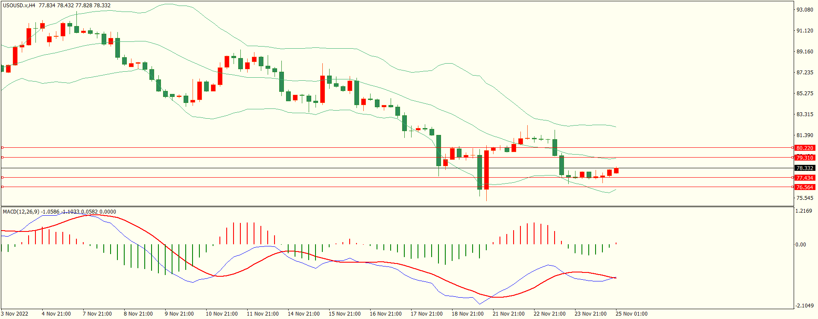Select the MACD(12,26,9) indicator label
The image size is (818, 319).
(x=21, y=212)
